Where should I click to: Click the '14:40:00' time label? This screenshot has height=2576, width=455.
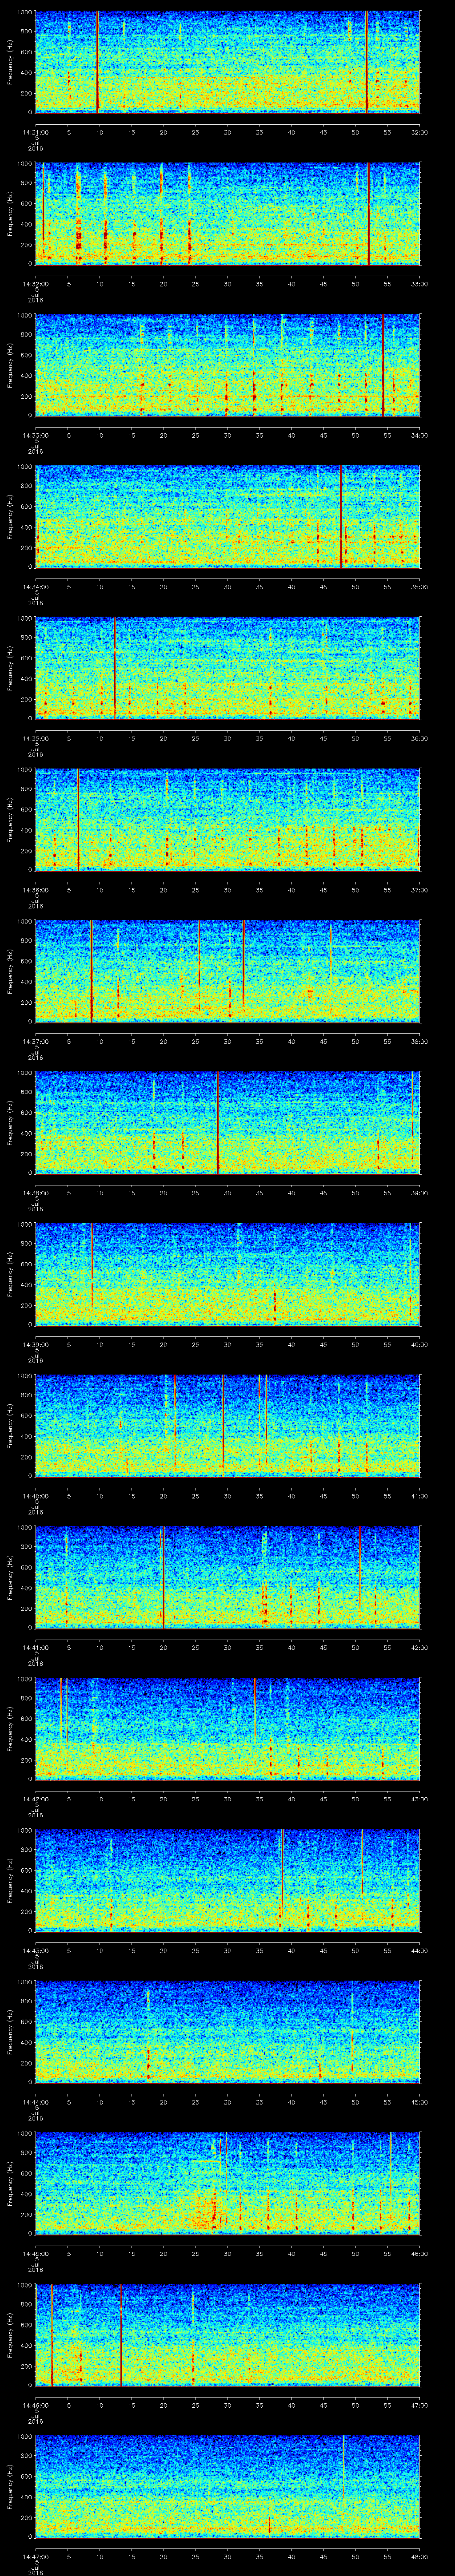point(36,1495)
